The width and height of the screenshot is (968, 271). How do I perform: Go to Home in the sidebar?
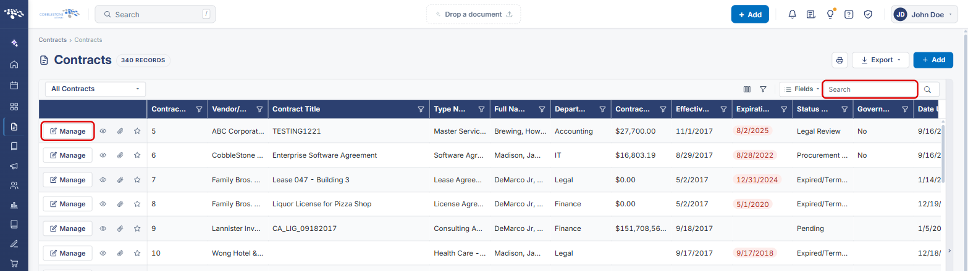[14, 65]
